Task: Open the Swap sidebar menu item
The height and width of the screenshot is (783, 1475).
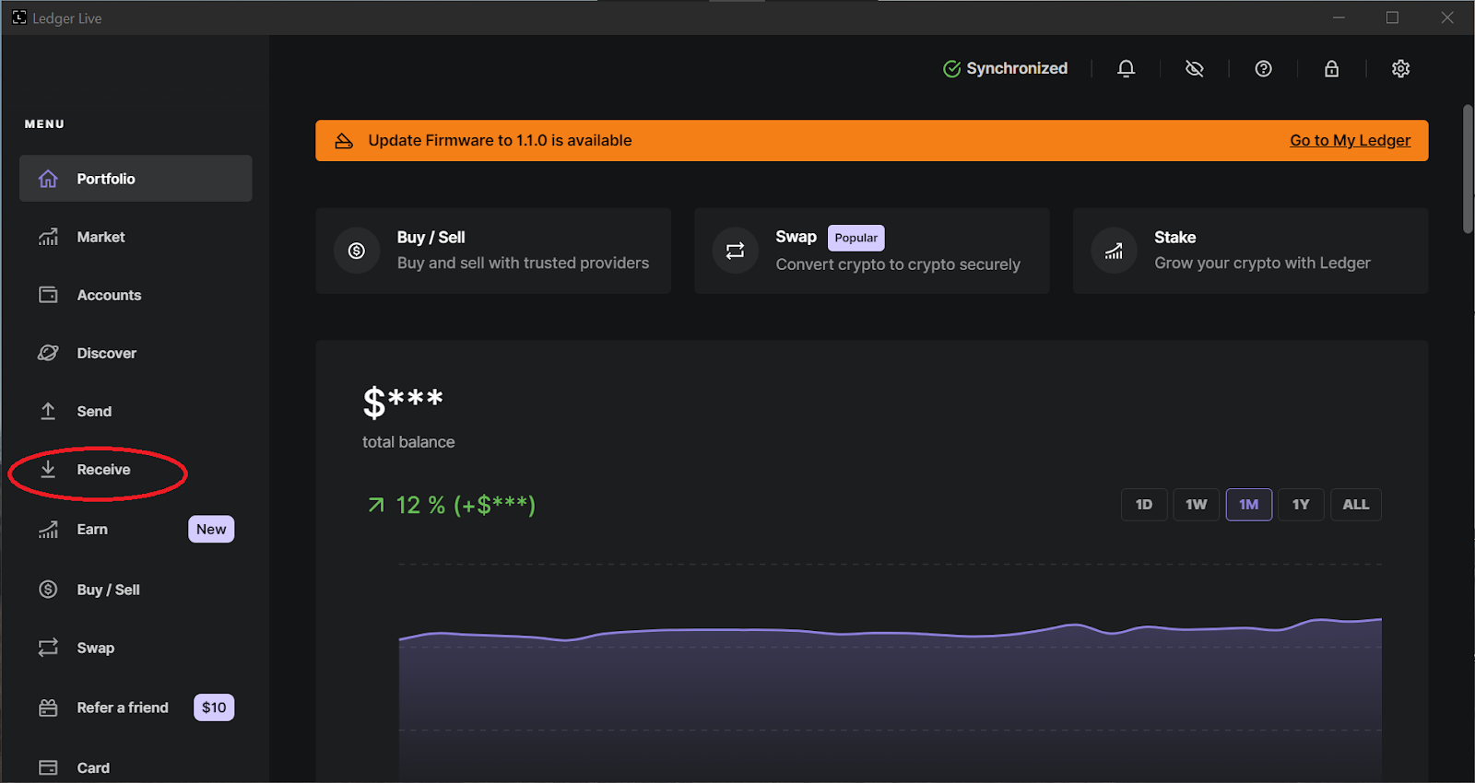Action: pos(136,648)
